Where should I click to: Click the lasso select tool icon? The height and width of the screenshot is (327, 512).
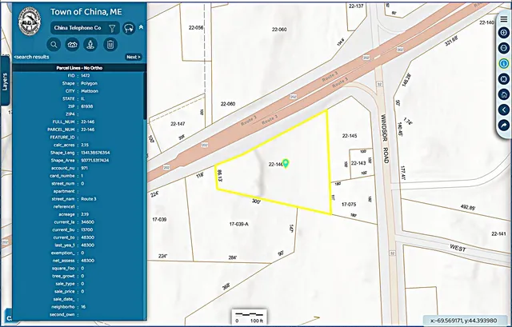(x=128, y=28)
